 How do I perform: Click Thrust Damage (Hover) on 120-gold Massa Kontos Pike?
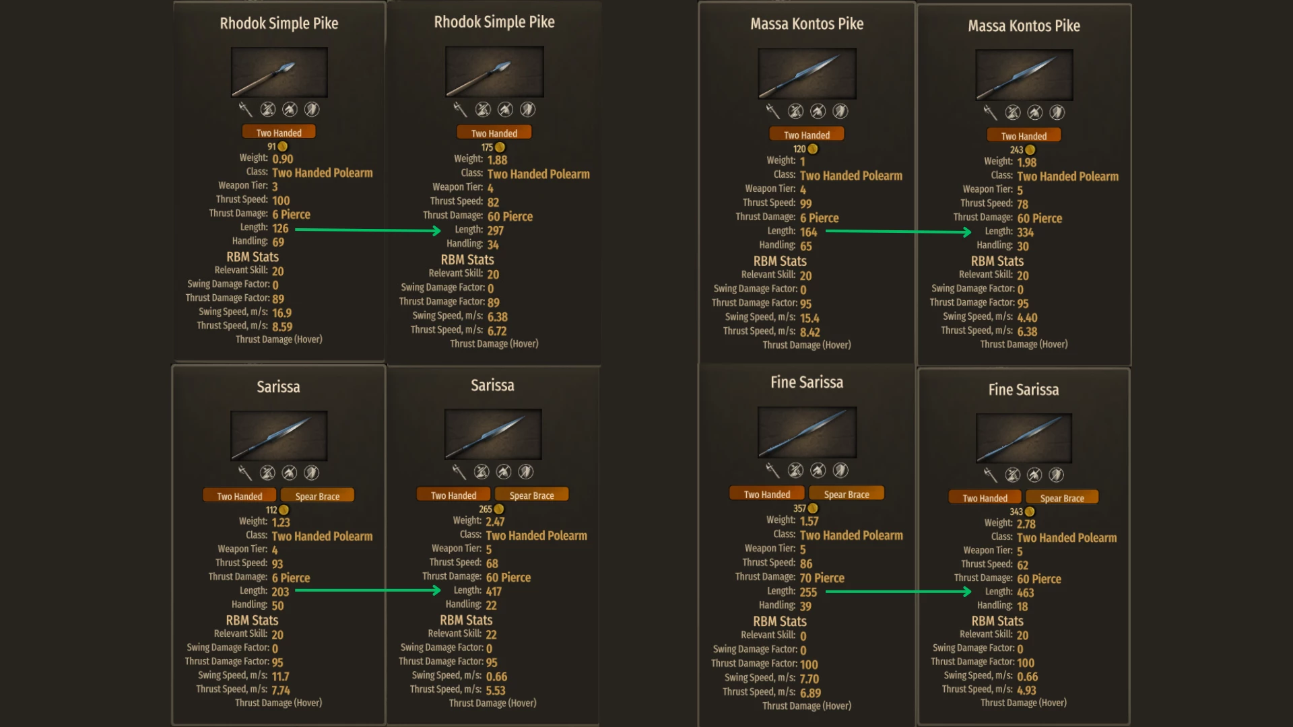[807, 345]
